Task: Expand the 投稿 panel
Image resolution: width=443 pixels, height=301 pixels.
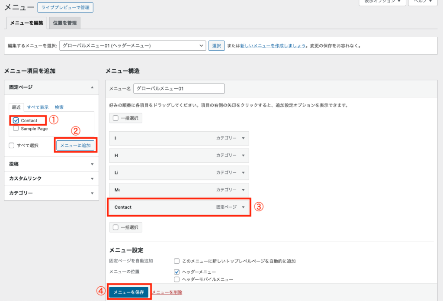Action: tap(92, 165)
